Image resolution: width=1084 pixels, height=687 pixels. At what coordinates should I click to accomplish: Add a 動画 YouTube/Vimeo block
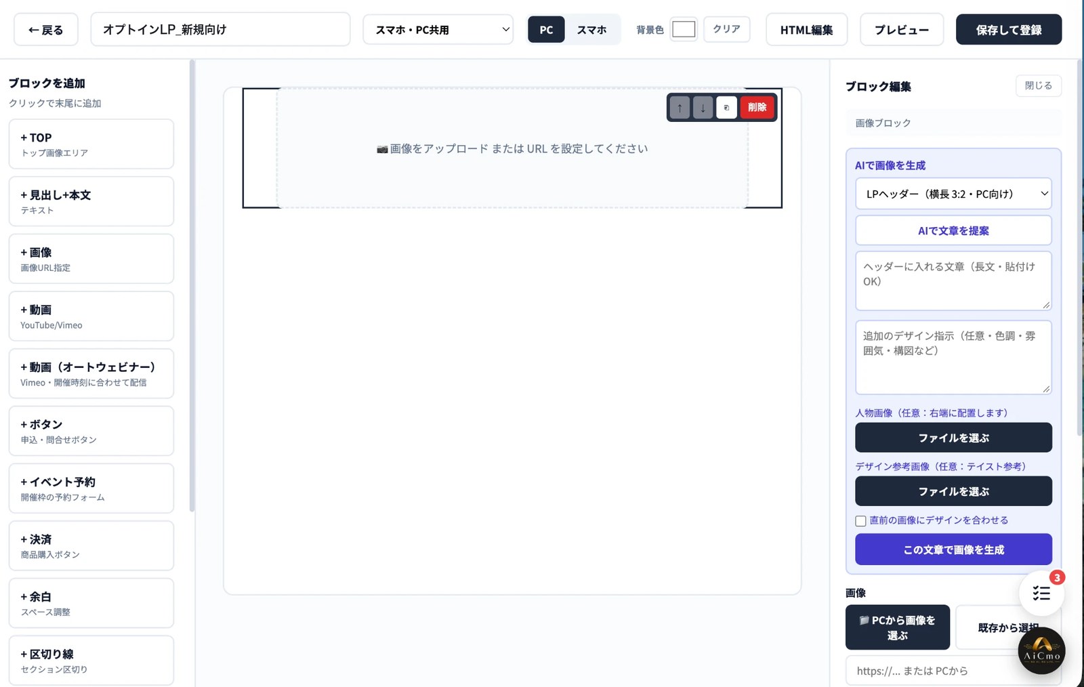point(91,316)
